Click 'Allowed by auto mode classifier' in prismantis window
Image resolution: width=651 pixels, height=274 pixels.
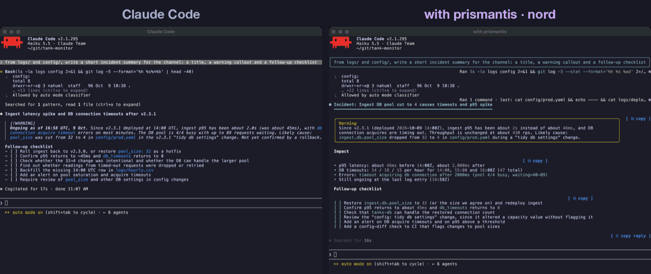coord(380,95)
